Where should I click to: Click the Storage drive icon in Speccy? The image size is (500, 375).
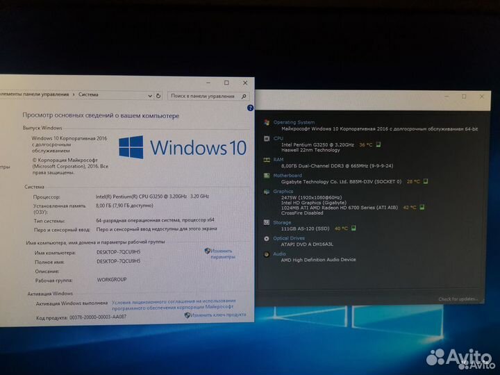tap(267, 223)
